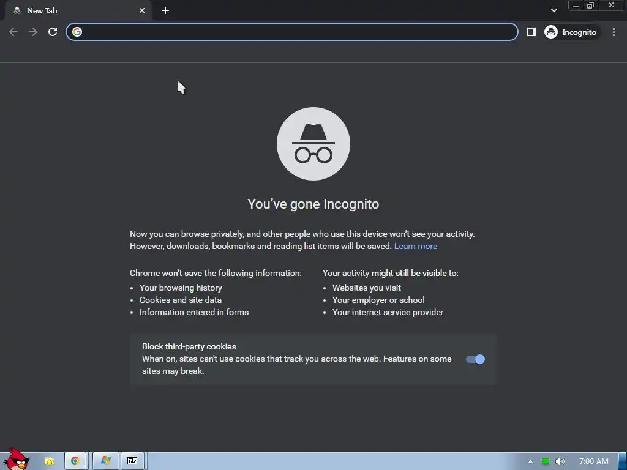Select the New Tab tab

(x=78, y=11)
